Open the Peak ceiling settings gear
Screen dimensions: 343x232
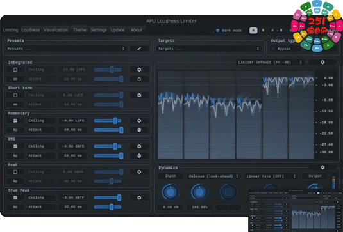coord(139,172)
